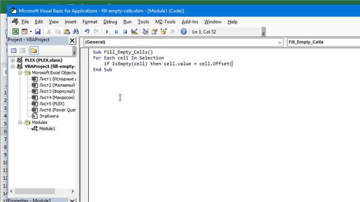Image resolution: width=360 pixels, height=202 pixels.
Task: Click the 'End Sub' code line
Action: 102,70
